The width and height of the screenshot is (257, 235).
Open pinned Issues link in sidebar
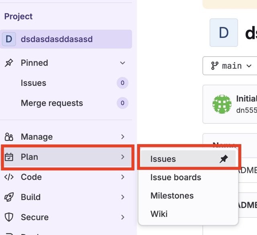pos(33,83)
